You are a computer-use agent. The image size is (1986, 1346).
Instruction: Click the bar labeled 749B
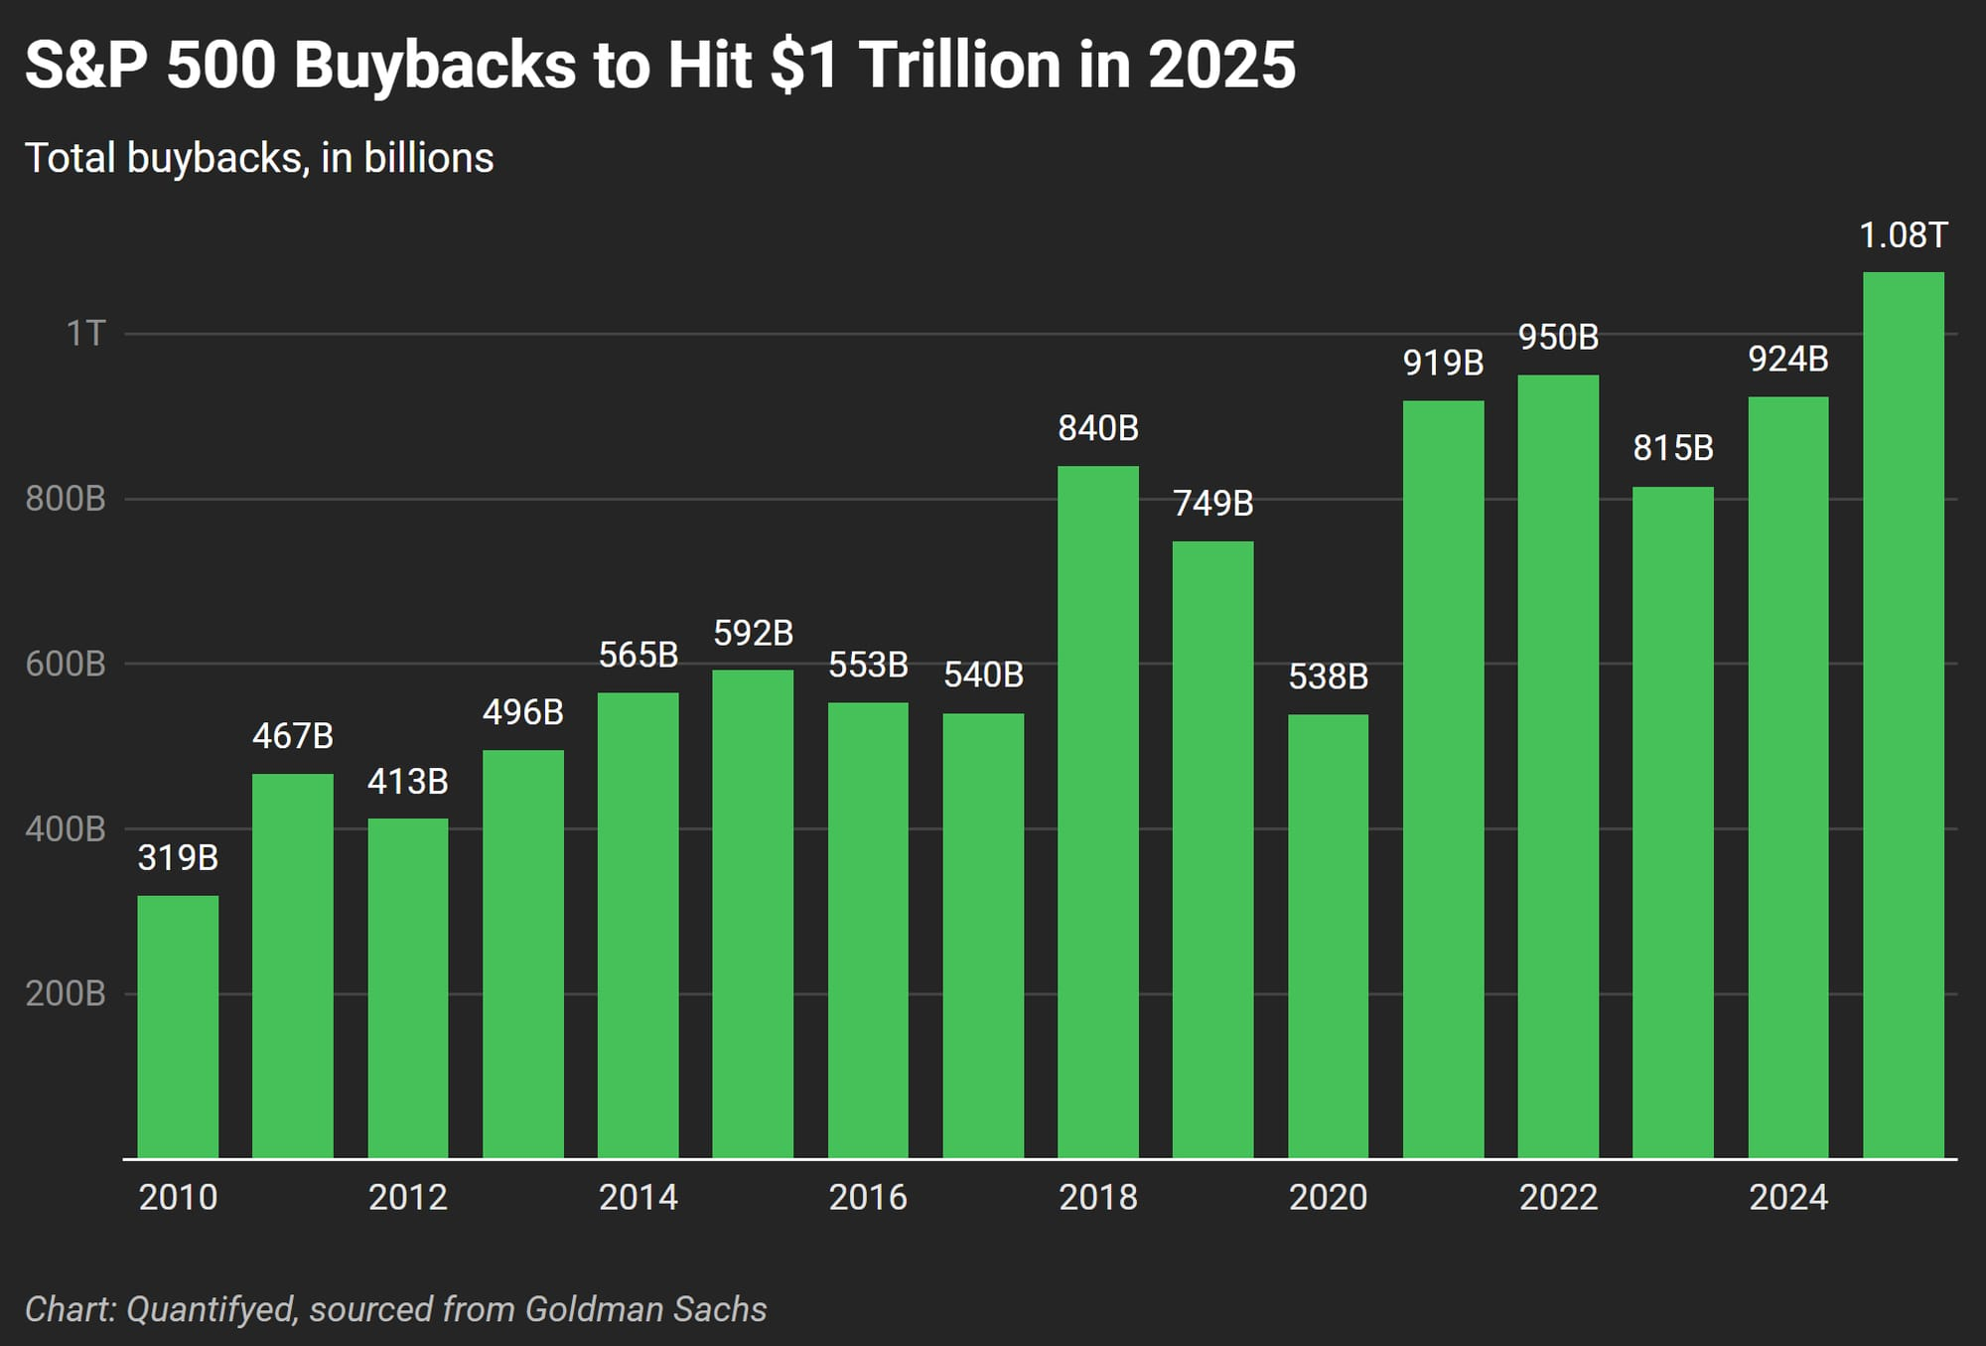tap(1213, 849)
